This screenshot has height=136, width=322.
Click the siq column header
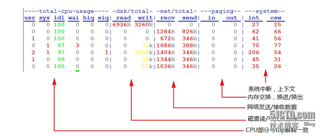click(x=103, y=18)
